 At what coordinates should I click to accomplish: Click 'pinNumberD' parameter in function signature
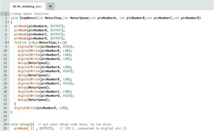(x=190, y=18)
